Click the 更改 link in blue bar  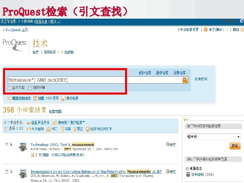pyautogui.click(x=54, y=22)
